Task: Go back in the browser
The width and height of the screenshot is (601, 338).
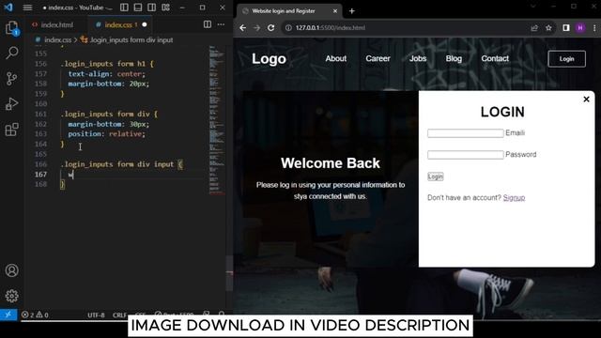Action: point(242,28)
